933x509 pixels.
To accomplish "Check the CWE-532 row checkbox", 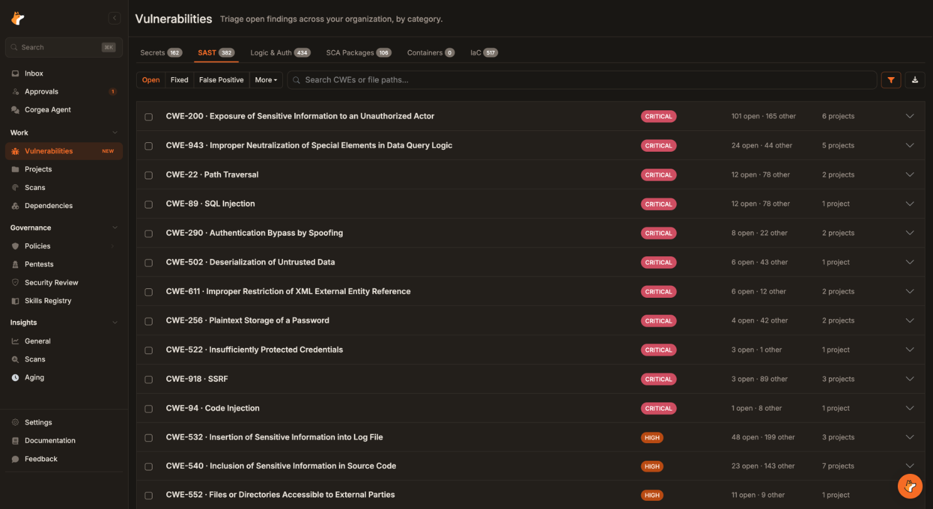I will (x=149, y=438).
